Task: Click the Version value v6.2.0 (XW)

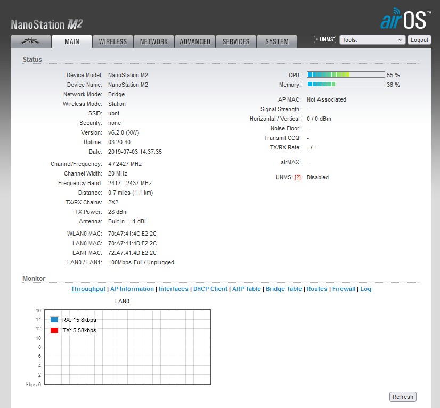Action: (x=124, y=132)
